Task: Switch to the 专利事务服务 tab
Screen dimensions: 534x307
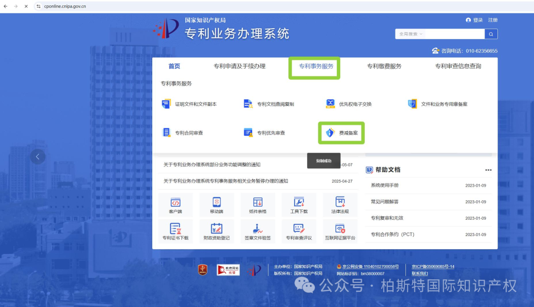Action: click(314, 66)
